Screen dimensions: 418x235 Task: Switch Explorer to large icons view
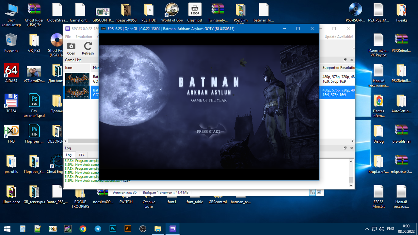319,192
